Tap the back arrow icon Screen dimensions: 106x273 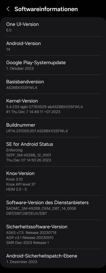coord(8,9)
